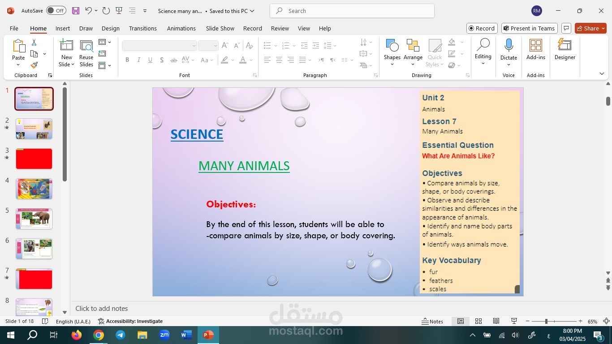Viewport: 612px width, 344px height.
Task: Click Present in Teams button
Action: click(x=529, y=28)
